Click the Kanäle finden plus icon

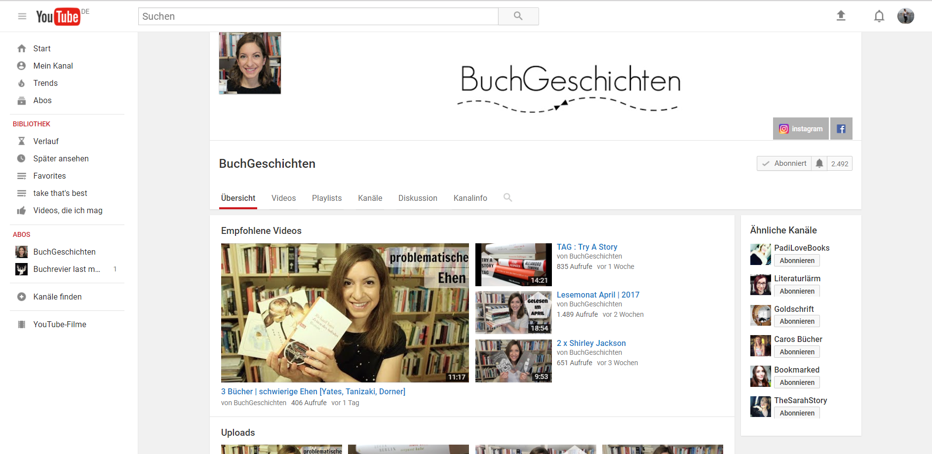22,297
